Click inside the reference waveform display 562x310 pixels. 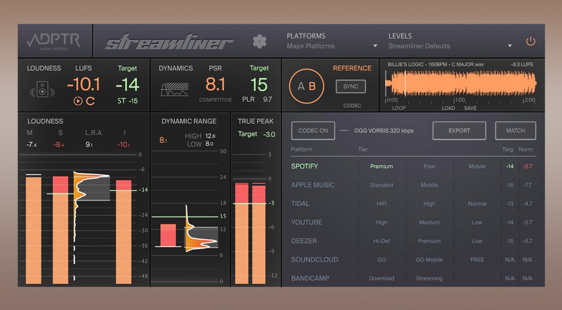461,83
